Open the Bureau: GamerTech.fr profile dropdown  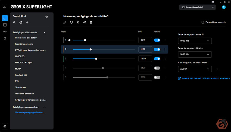coord(197,7)
